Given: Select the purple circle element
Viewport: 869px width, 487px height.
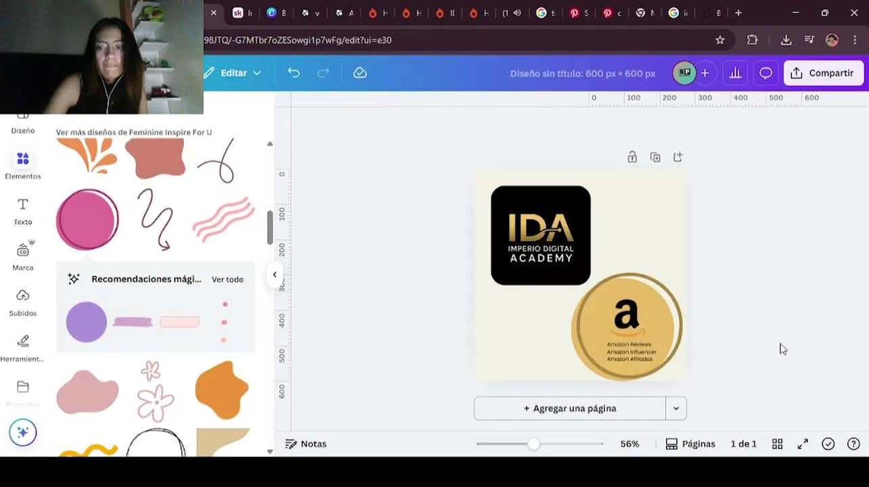Looking at the screenshot, I should click(86, 322).
